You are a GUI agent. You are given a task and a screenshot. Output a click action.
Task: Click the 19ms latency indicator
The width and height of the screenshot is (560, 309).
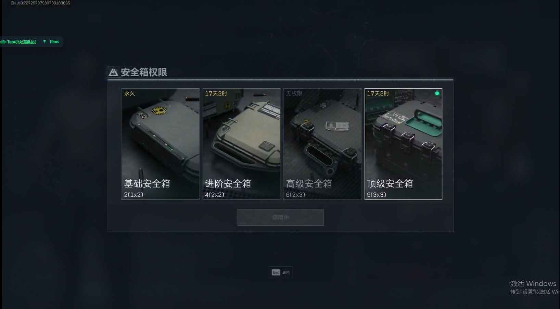pos(54,42)
